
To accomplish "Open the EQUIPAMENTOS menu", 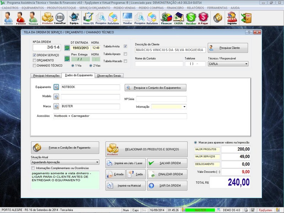I will coord(33,8).
